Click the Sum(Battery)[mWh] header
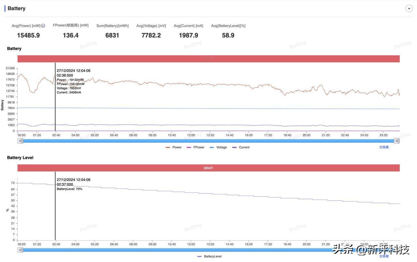Viewport: 417px width, 262px height. tap(112, 26)
